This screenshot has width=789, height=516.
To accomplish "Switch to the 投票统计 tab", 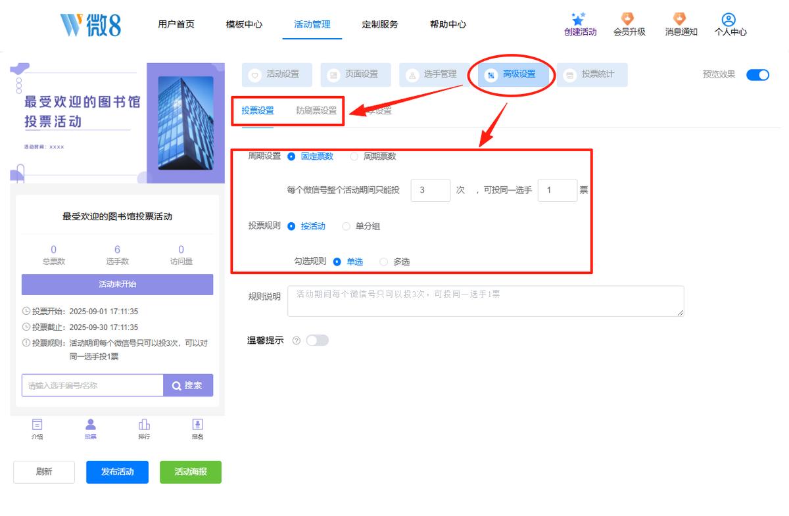I will [592, 74].
